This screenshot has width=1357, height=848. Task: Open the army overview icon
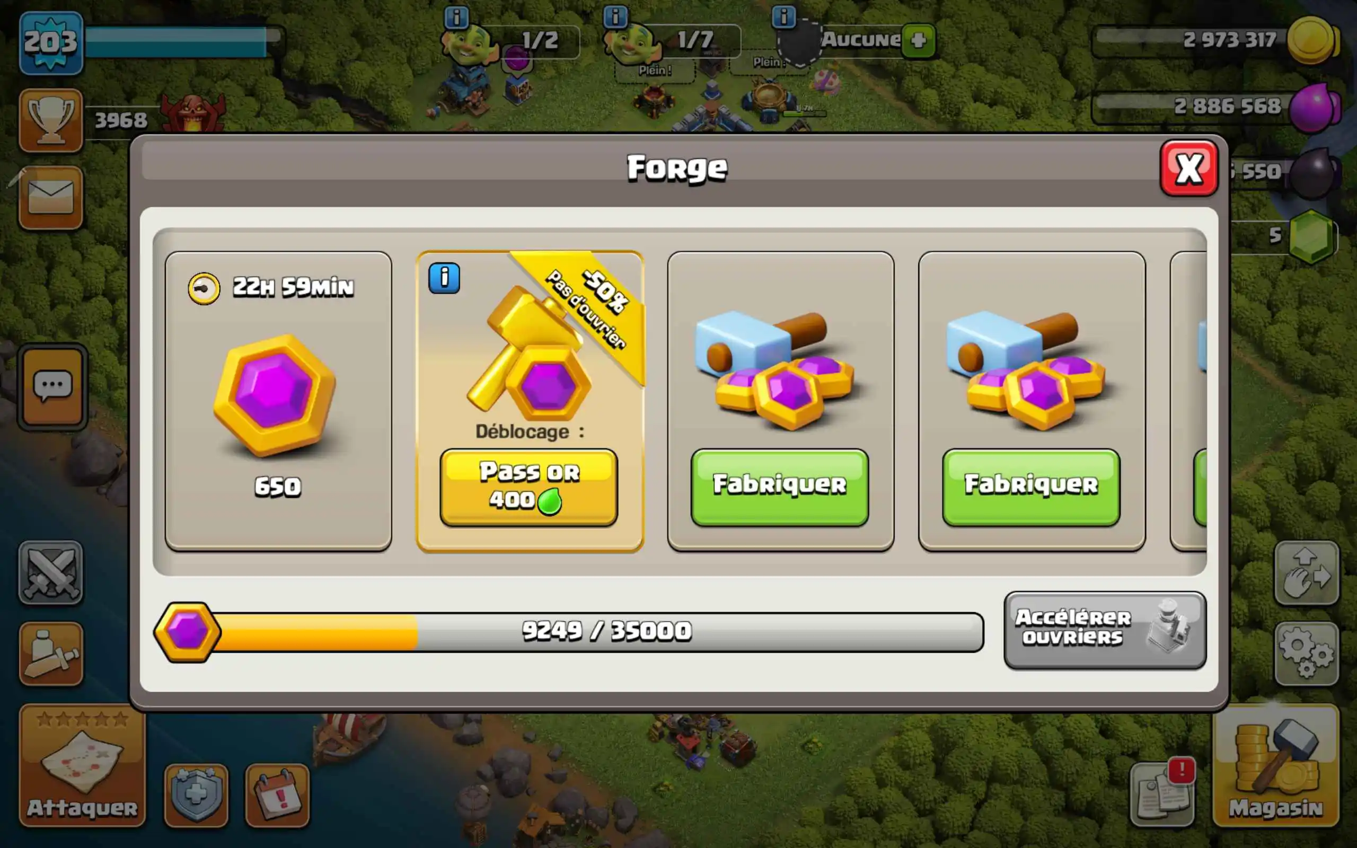point(51,653)
